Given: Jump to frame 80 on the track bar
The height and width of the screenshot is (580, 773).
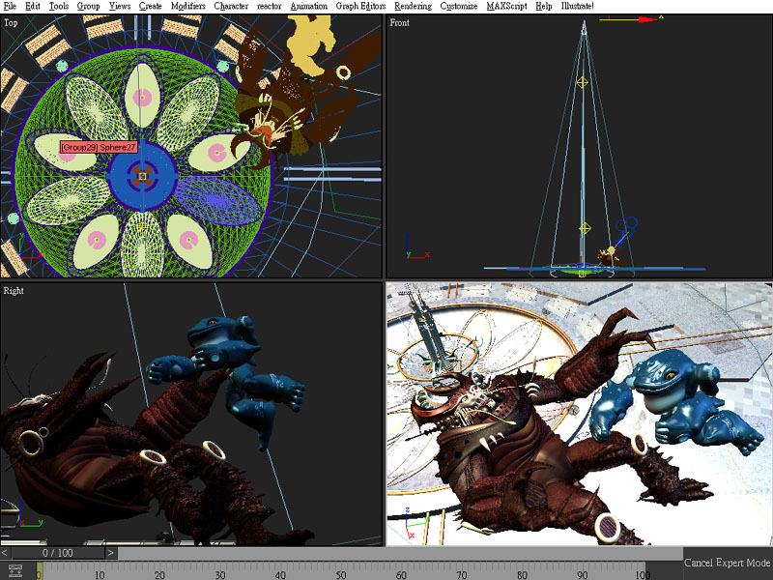Looking at the screenshot, I should click(522, 574).
